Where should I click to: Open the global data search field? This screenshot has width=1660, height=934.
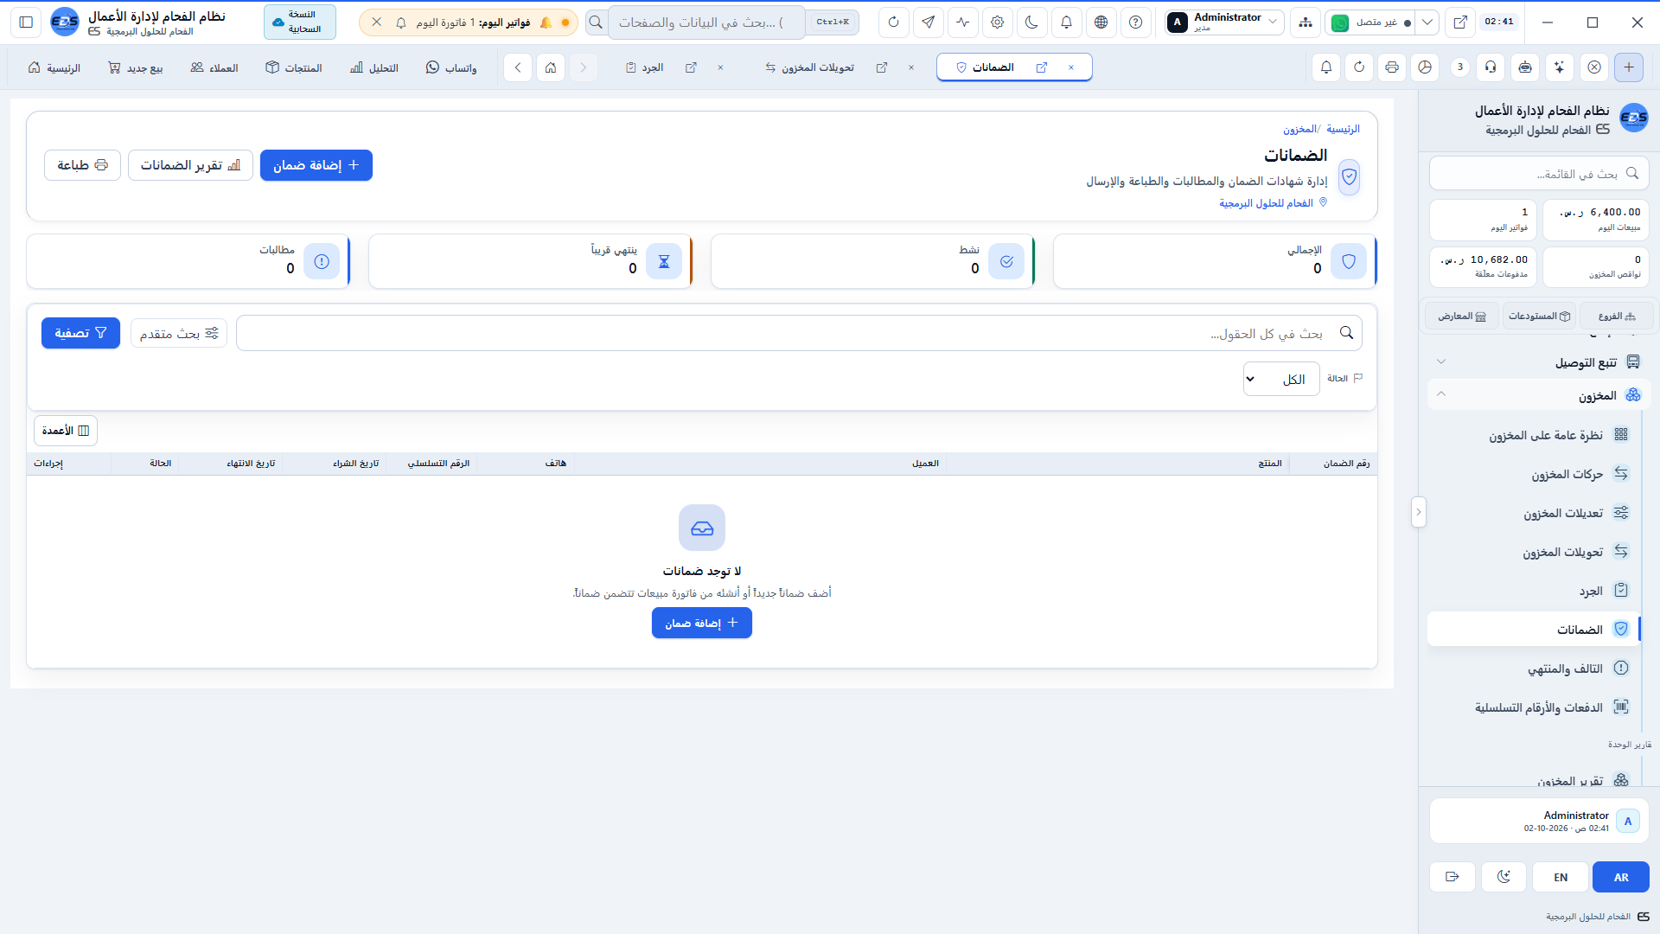pos(706,22)
